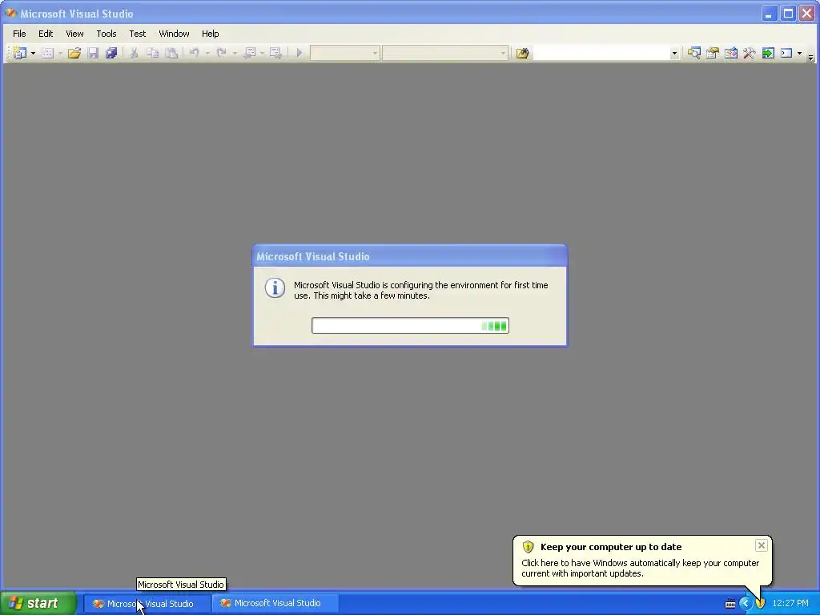Maximize the Visual Studio window
The image size is (820, 615).
788,14
